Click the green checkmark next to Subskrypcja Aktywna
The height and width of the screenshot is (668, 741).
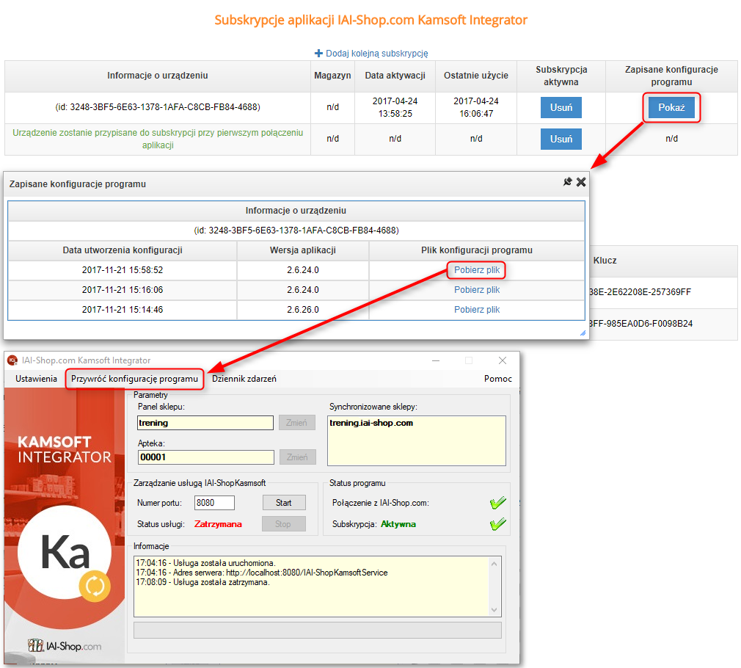click(497, 524)
